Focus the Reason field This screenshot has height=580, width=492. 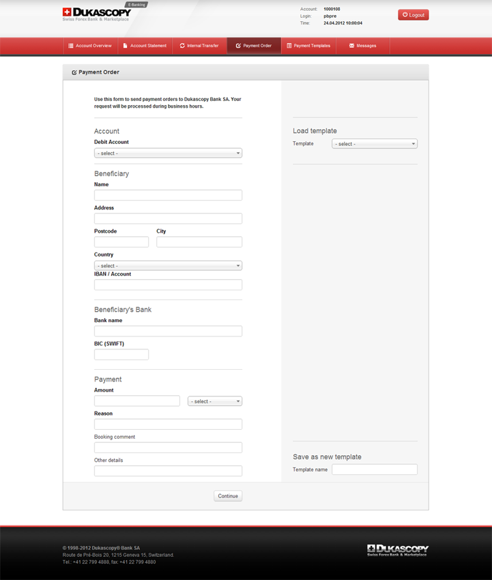(x=168, y=424)
